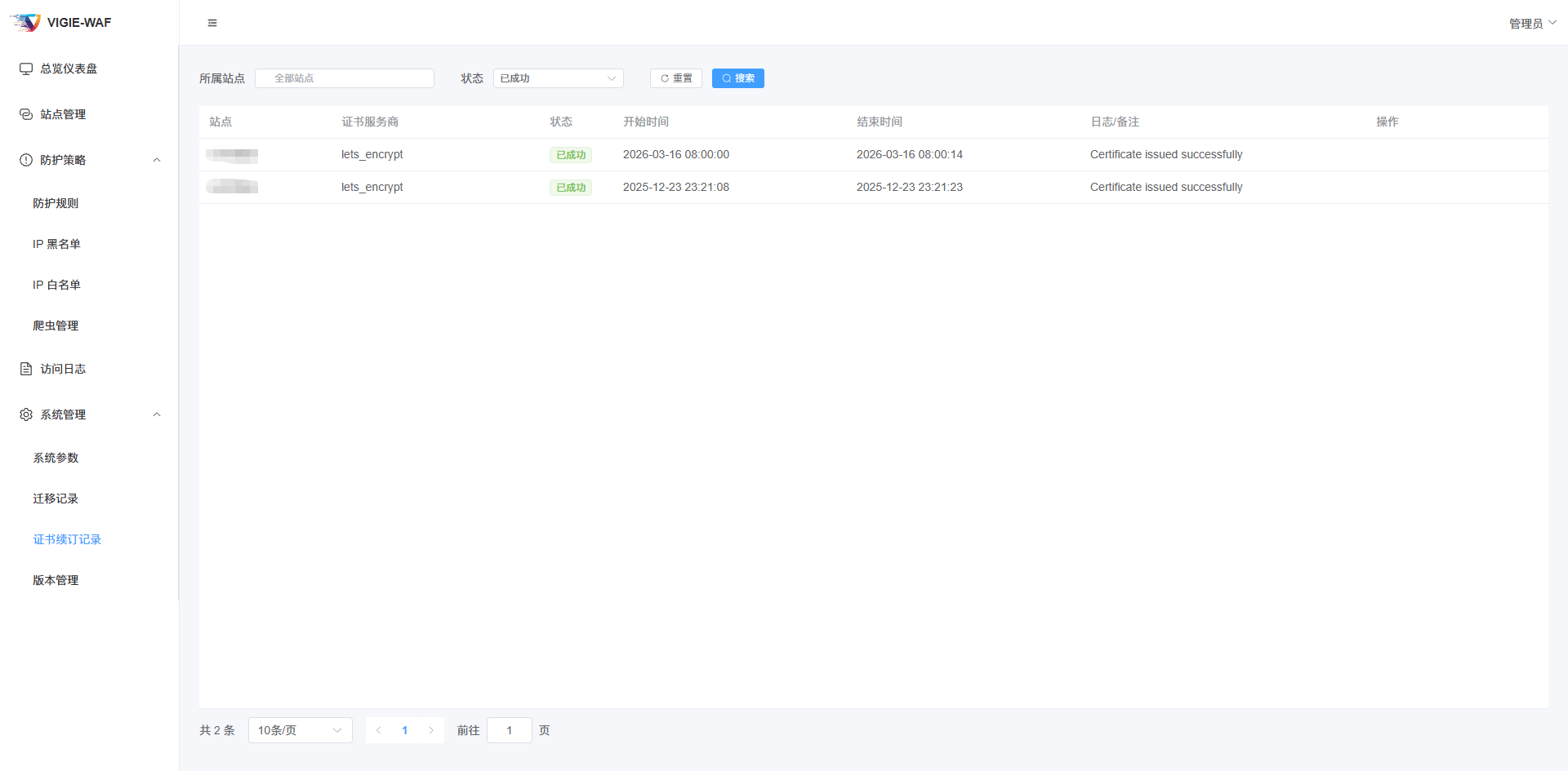The image size is (1568, 771).
Task: Click the 共 2 条 total count text
Action: (217, 730)
